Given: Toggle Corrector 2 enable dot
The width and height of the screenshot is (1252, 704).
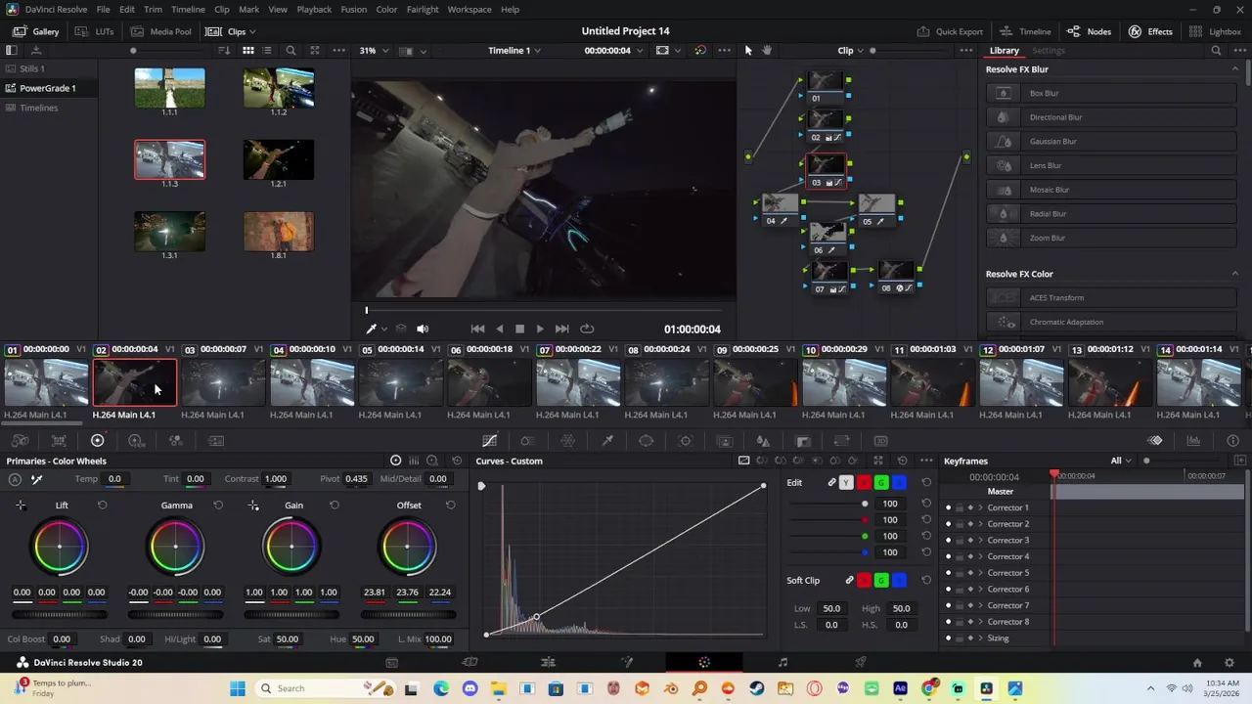Looking at the screenshot, I should pyautogui.click(x=948, y=524).
